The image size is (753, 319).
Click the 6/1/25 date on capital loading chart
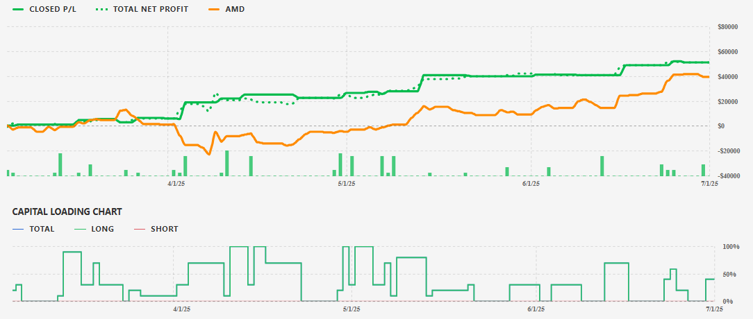coord(536,310)
